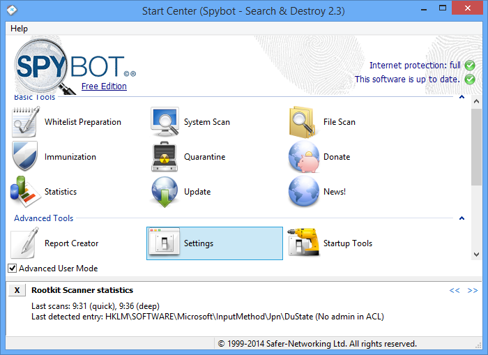Click the 'Advanced Tools' section heading
This screenshot has width=488, height=355.
coord(43,218)
